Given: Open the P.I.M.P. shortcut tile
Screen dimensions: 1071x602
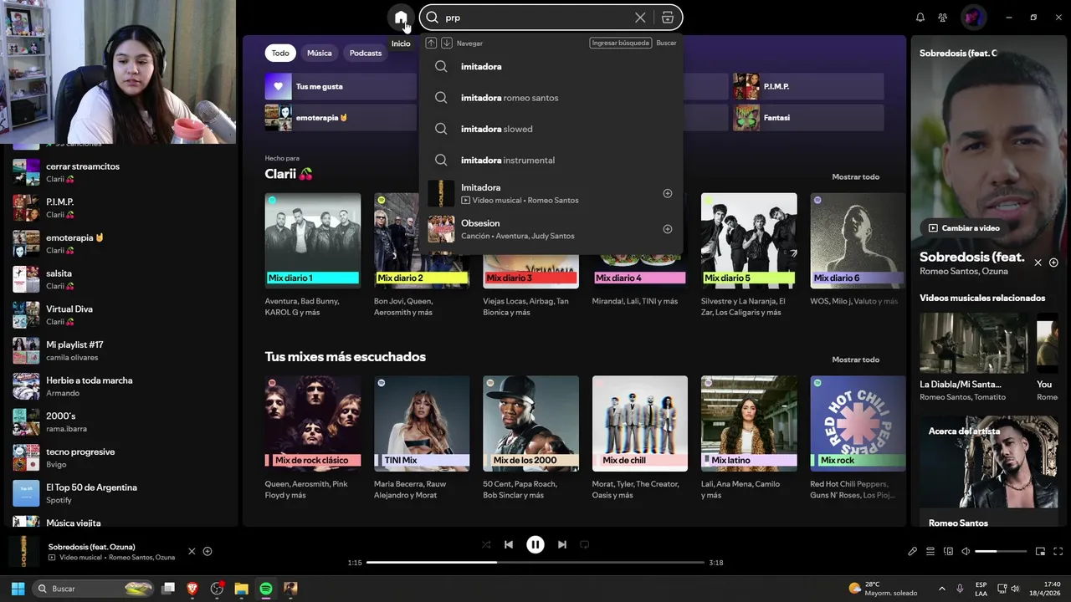Looking at the screenshot, I should pyautogui.click(x=808, y=86).
